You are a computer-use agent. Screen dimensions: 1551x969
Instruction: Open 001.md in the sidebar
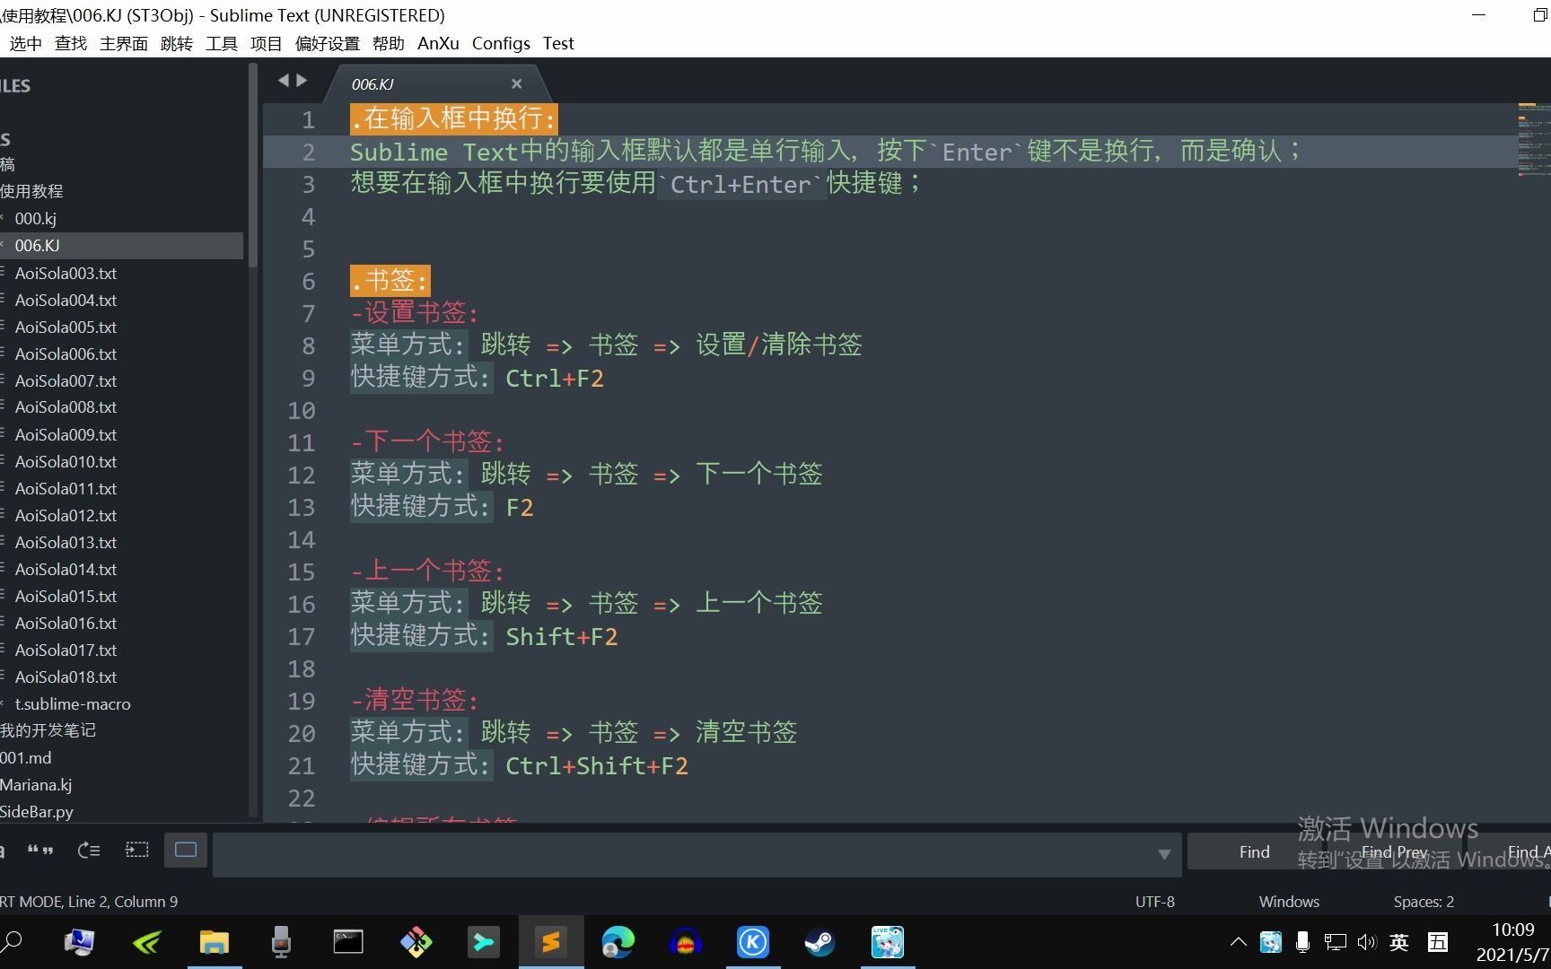pyautogui.click(x=121, y=757)
